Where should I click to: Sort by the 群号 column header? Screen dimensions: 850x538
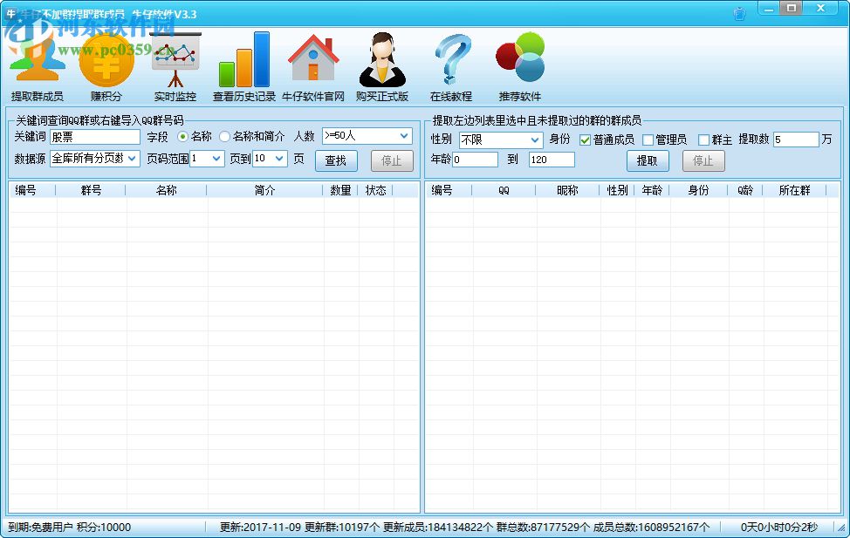93,191
